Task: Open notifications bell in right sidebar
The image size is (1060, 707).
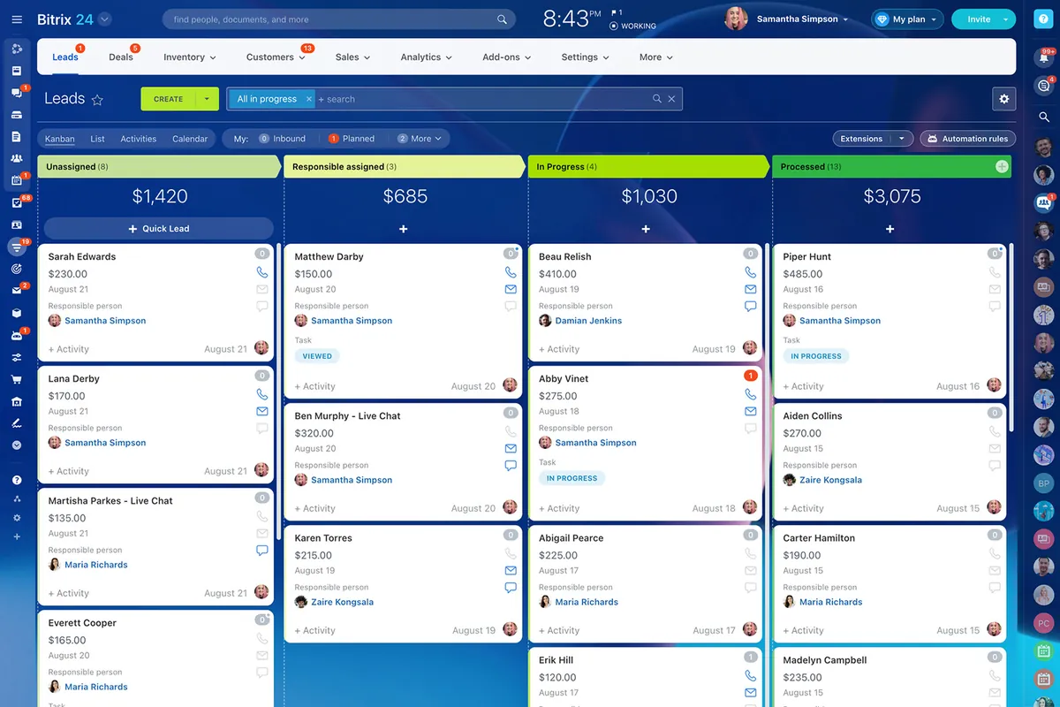Action: pyautogui.click(x=1043, y=57)
